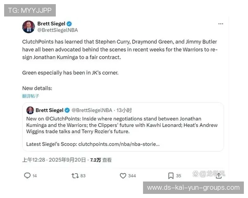The width and height of the screenshot is (248, 198).
Task: Click the 7.2万 查看 view count
Action: [101, 160]
